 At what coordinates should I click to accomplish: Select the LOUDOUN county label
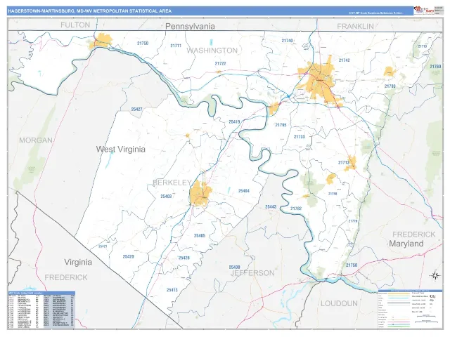pyautogui.click(x=339, y=303)
